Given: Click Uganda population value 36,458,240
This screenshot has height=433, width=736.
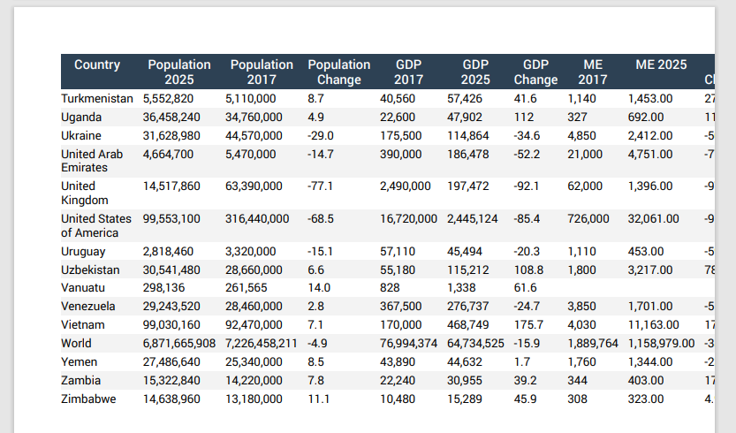Looking at the screenshot, I should 171,118.
